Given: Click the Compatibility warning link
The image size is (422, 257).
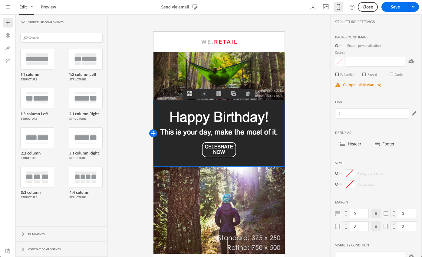Looking at the screenshot, I should (362, 85).
